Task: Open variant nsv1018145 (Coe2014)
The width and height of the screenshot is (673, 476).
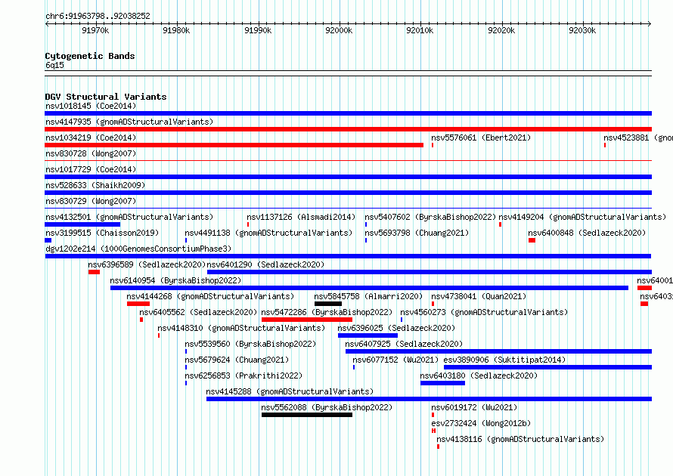Action: 91,106
